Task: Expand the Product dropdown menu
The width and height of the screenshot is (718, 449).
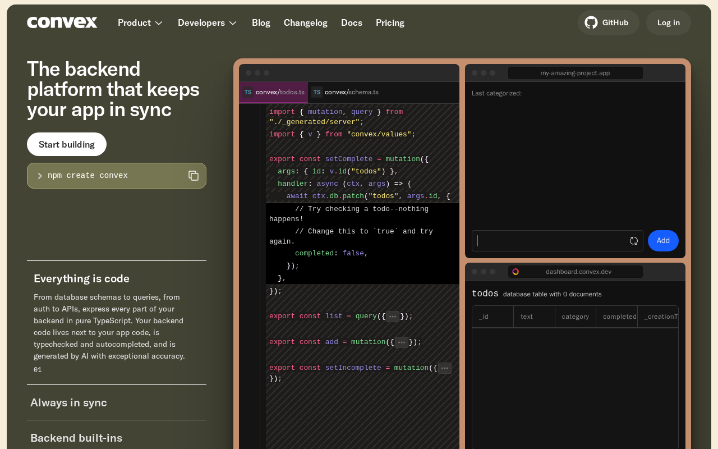Action: pos(140,22)
